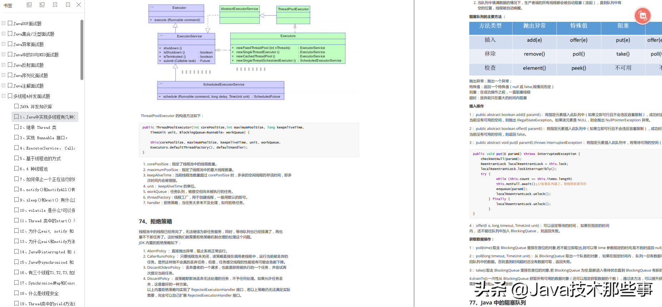Click the add bookmark icon

pos(55,5)
